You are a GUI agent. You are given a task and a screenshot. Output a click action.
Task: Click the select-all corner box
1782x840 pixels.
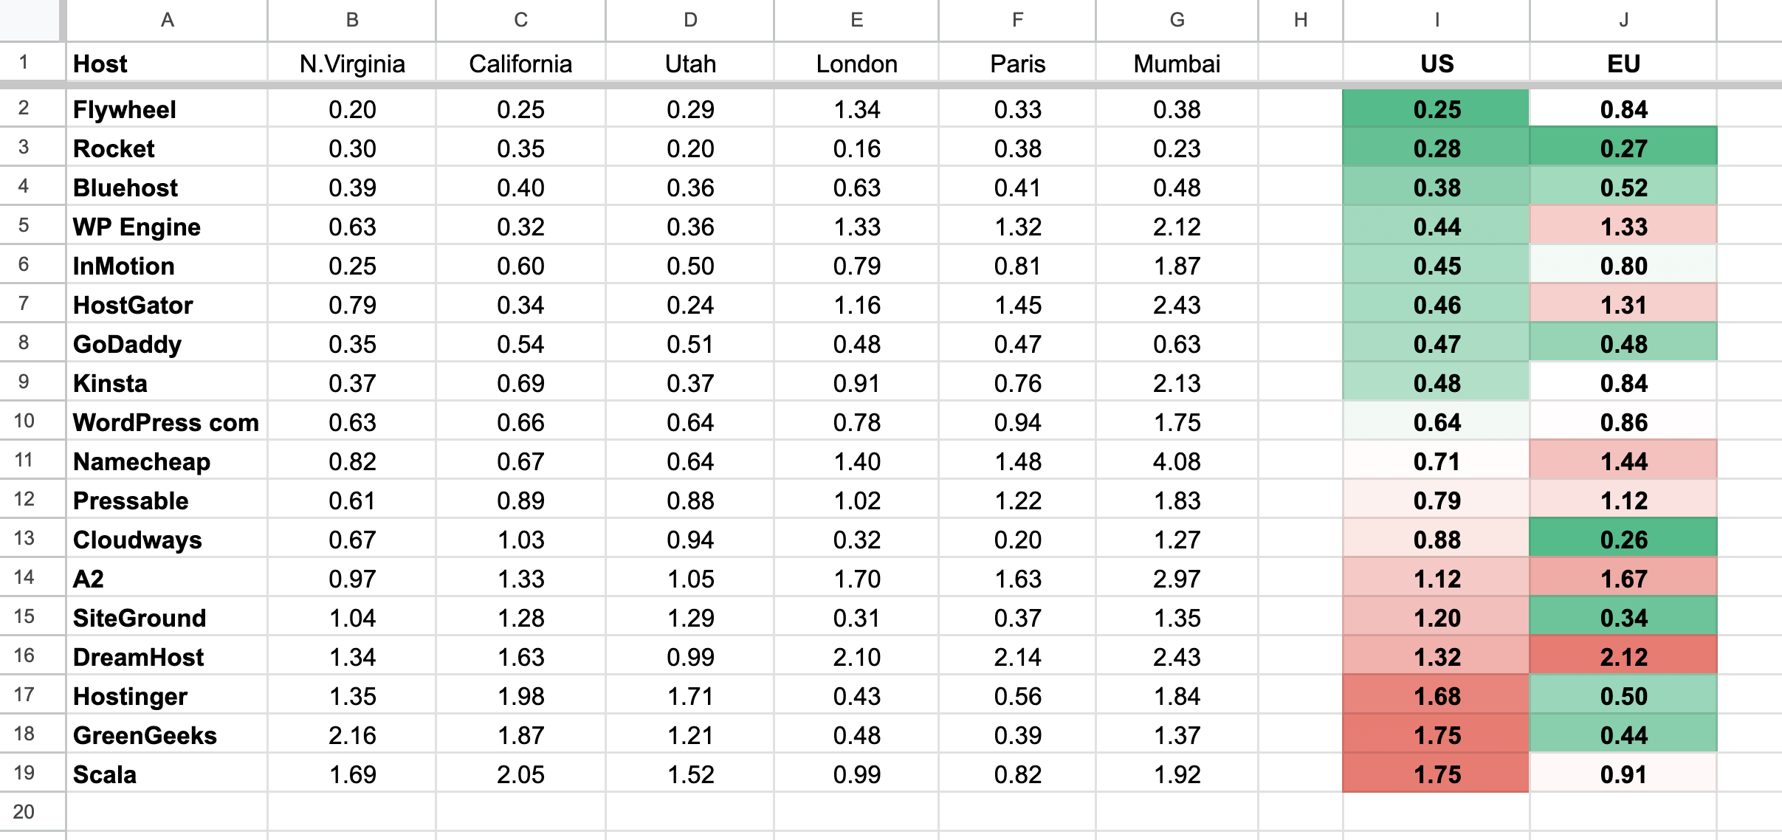point(30,20)
